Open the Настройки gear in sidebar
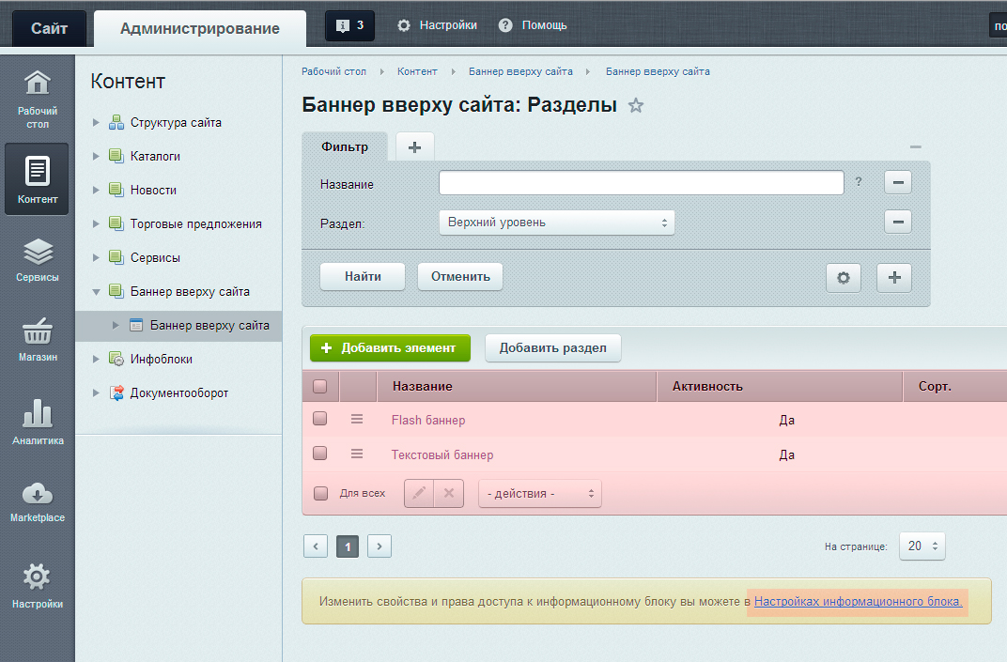The image size is (1007, 662). click(x=38, y=585)
